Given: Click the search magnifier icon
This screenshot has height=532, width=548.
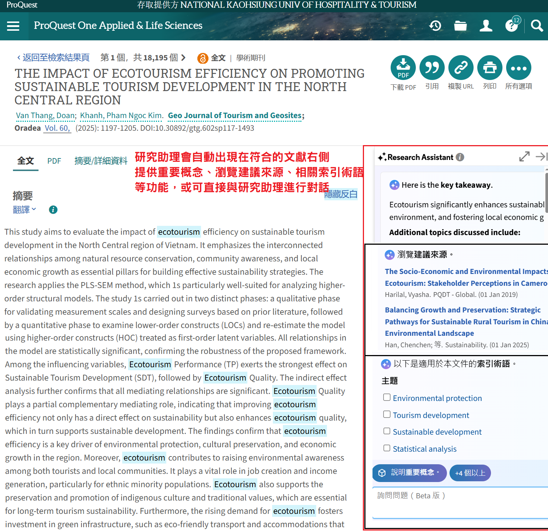Looking at the screenshot, I should 537,26.
